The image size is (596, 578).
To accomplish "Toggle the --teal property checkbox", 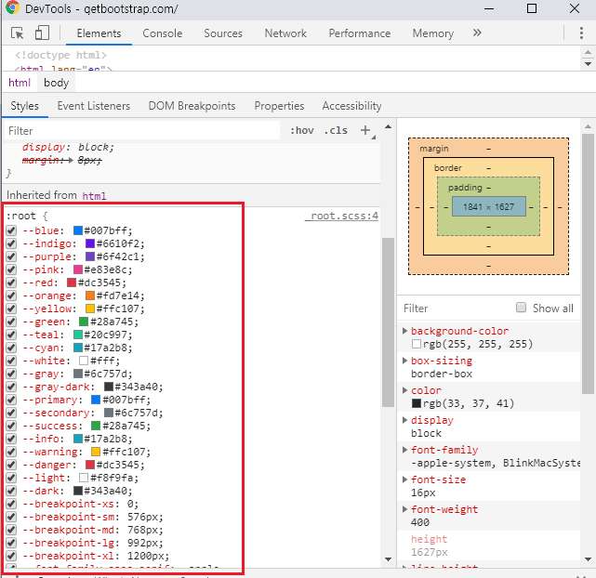I will [11, 335].
